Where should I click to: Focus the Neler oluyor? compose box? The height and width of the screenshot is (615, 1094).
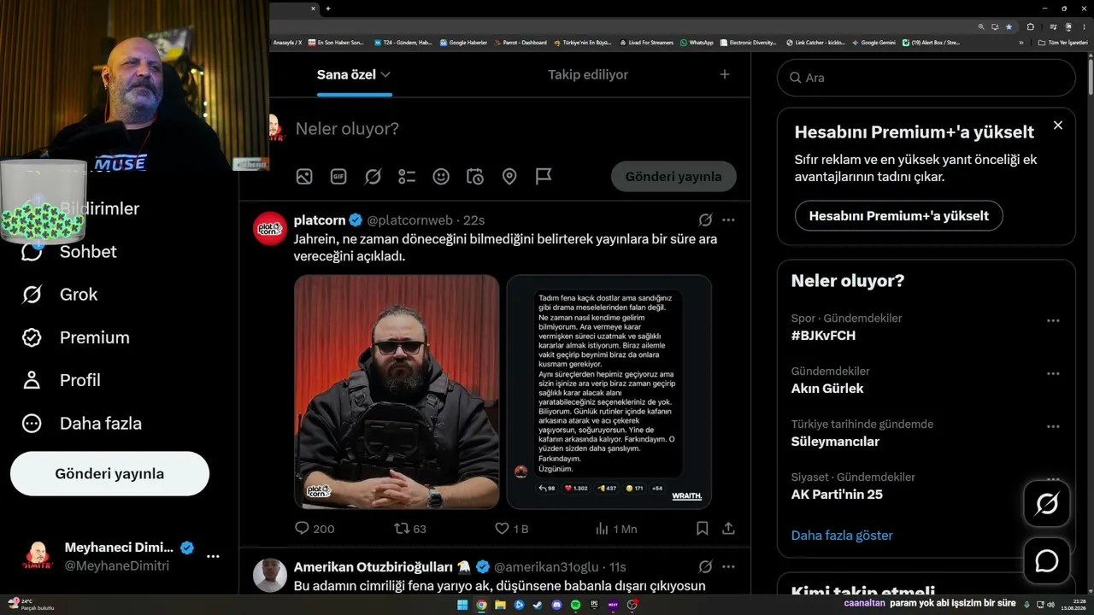(513, 129)
